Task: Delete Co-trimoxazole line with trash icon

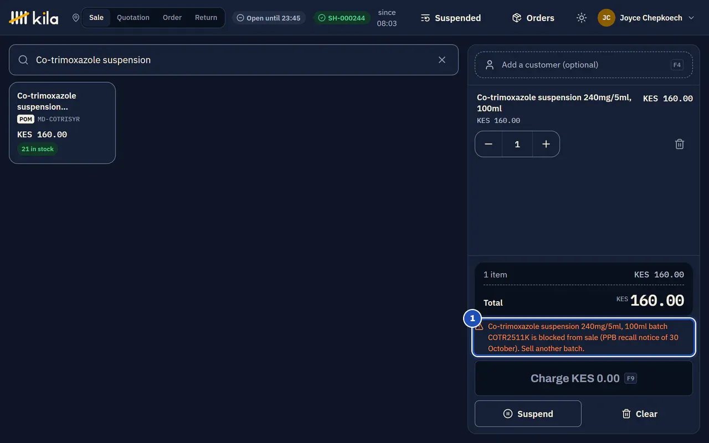Action: click(x=680, y=144)
